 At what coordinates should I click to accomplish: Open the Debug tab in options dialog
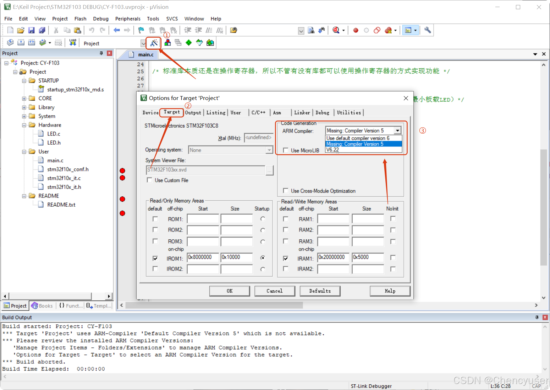322,113
